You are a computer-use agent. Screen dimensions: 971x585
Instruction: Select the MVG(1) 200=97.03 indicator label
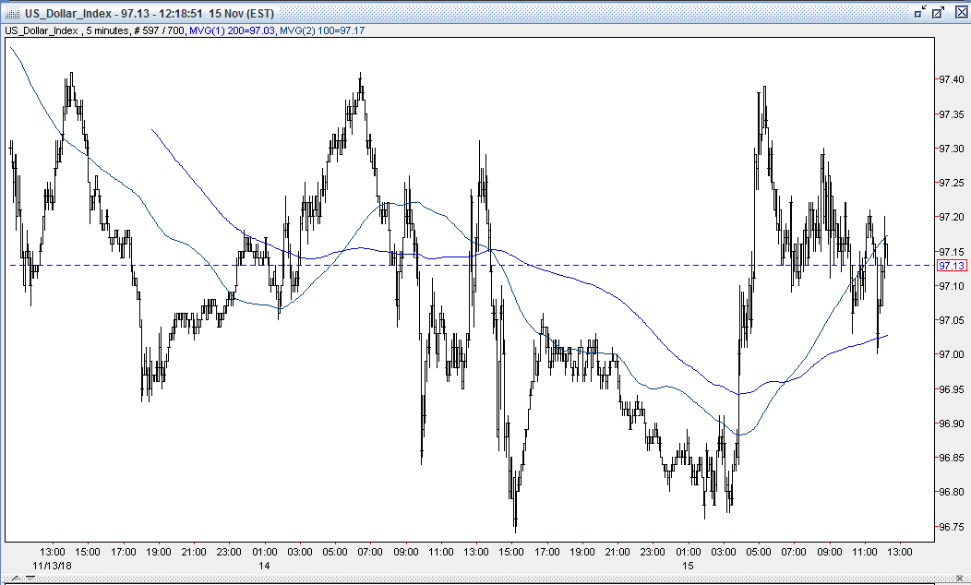pos(232,30)
